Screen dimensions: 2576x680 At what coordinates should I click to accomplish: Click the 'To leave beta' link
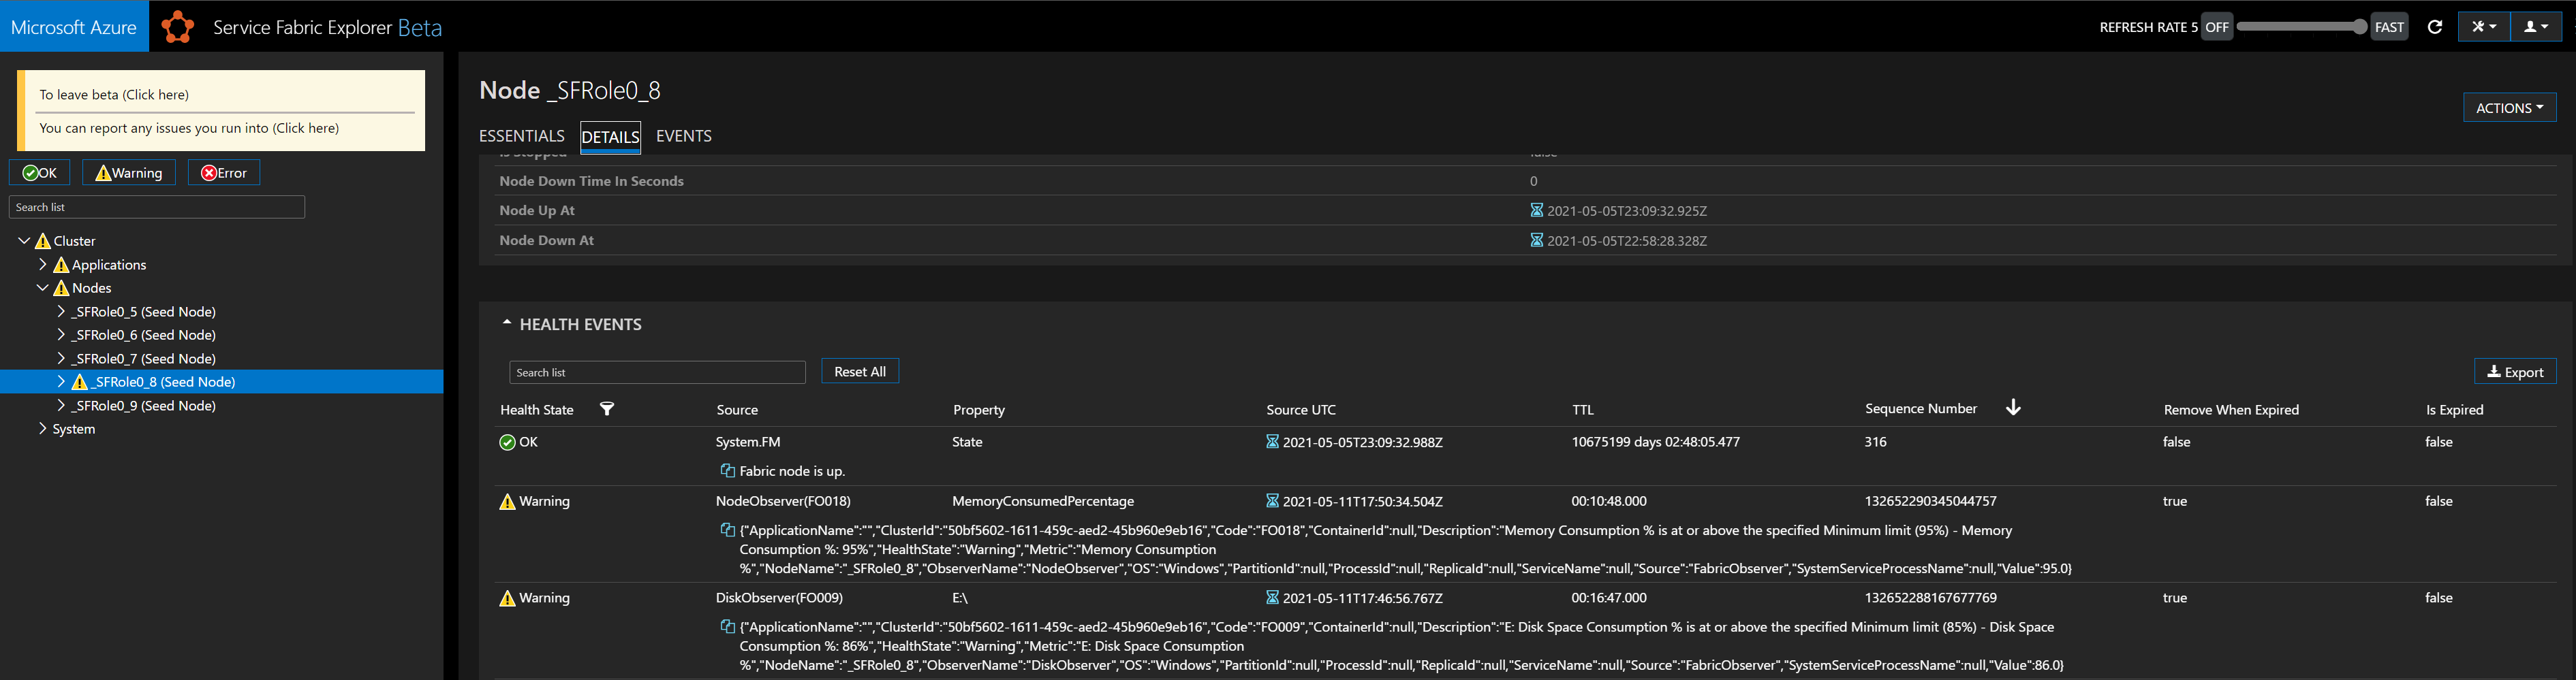point(114,95)
